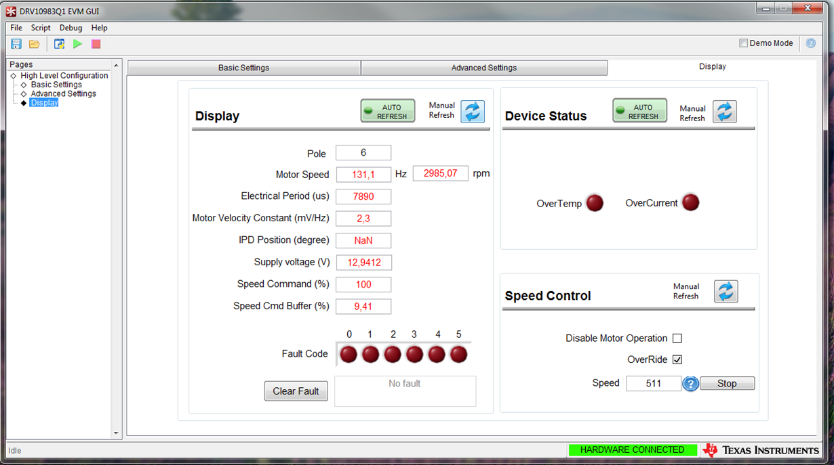Click Manual Refresh icon in Device Status
This screenshot has height=465, width=834.
tap(725, 112)
